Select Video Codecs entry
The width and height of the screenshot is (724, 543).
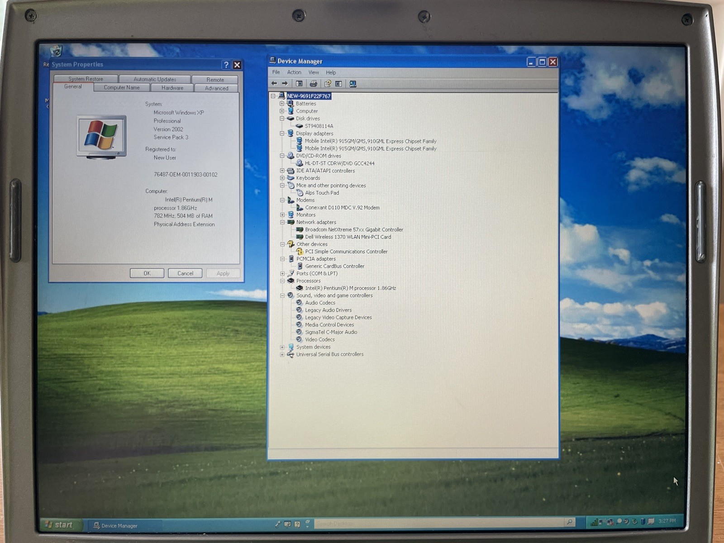319,339
